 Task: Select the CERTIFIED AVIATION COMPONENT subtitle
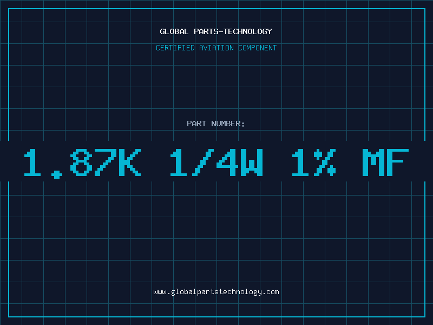pyautogui.click(x=216, y=48)
